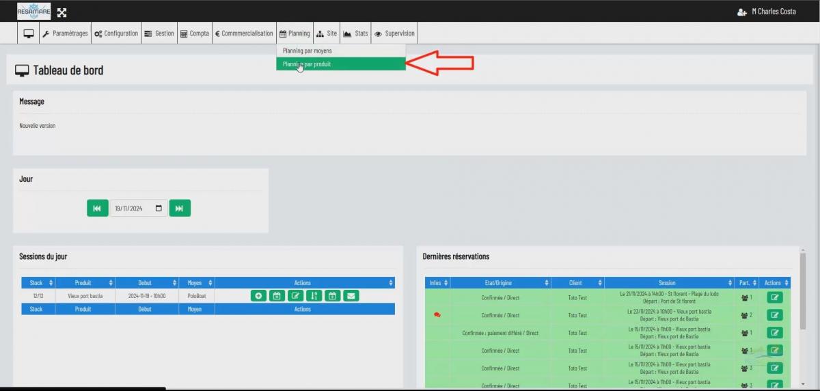Screen dimensions: 820x391
Task: Click the participants icon on the 23/11/2024 row
Action: point(745,316)
